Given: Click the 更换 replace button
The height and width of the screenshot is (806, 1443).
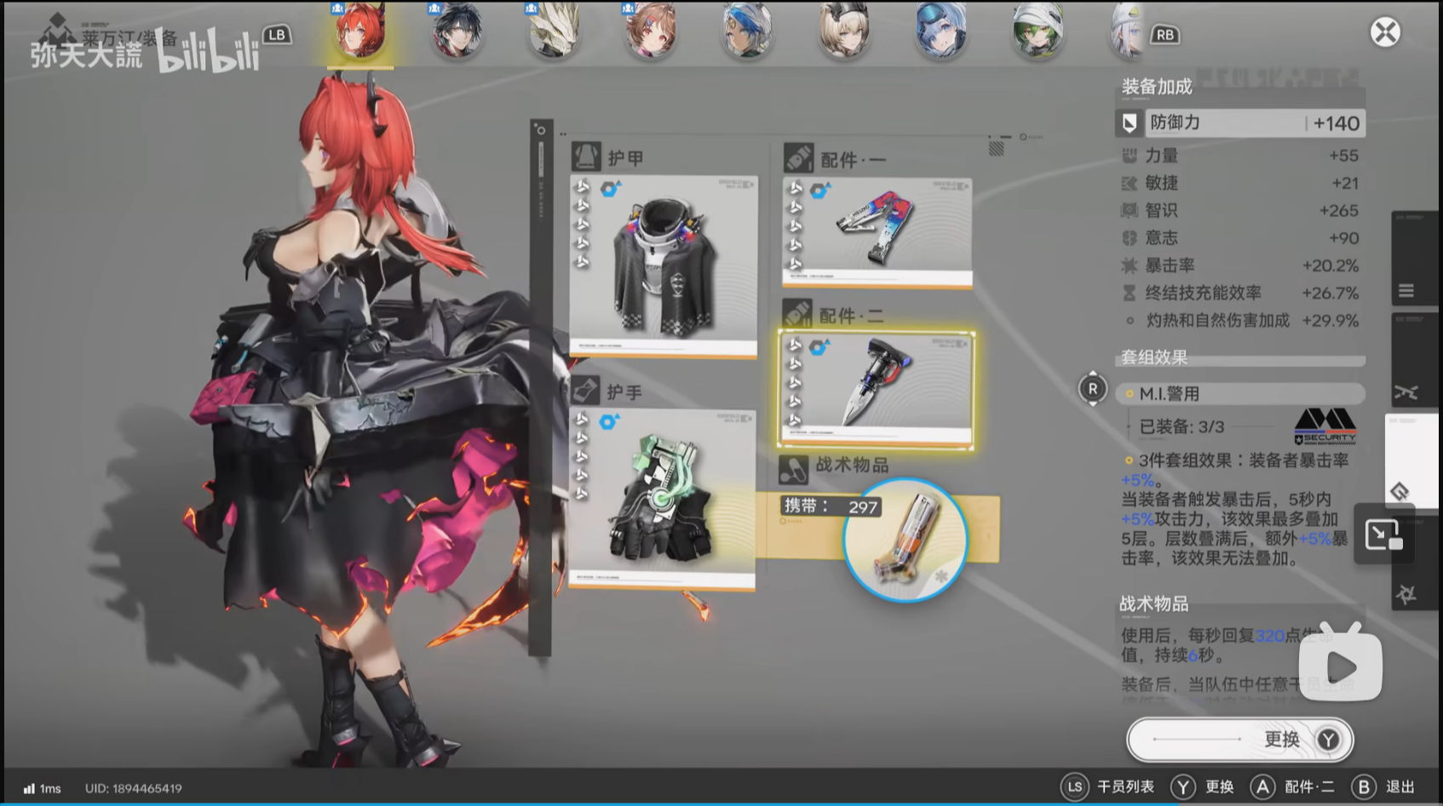Looking at the screenshot, I should click(1239, 739).
